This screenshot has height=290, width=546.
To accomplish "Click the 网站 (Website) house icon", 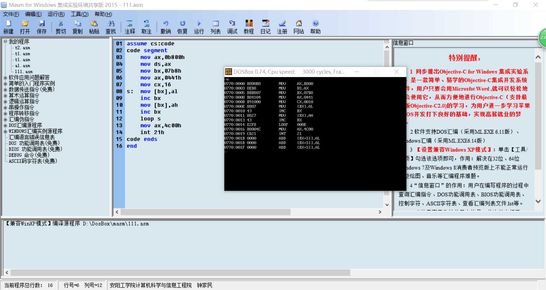I will (x=299, y=24).
